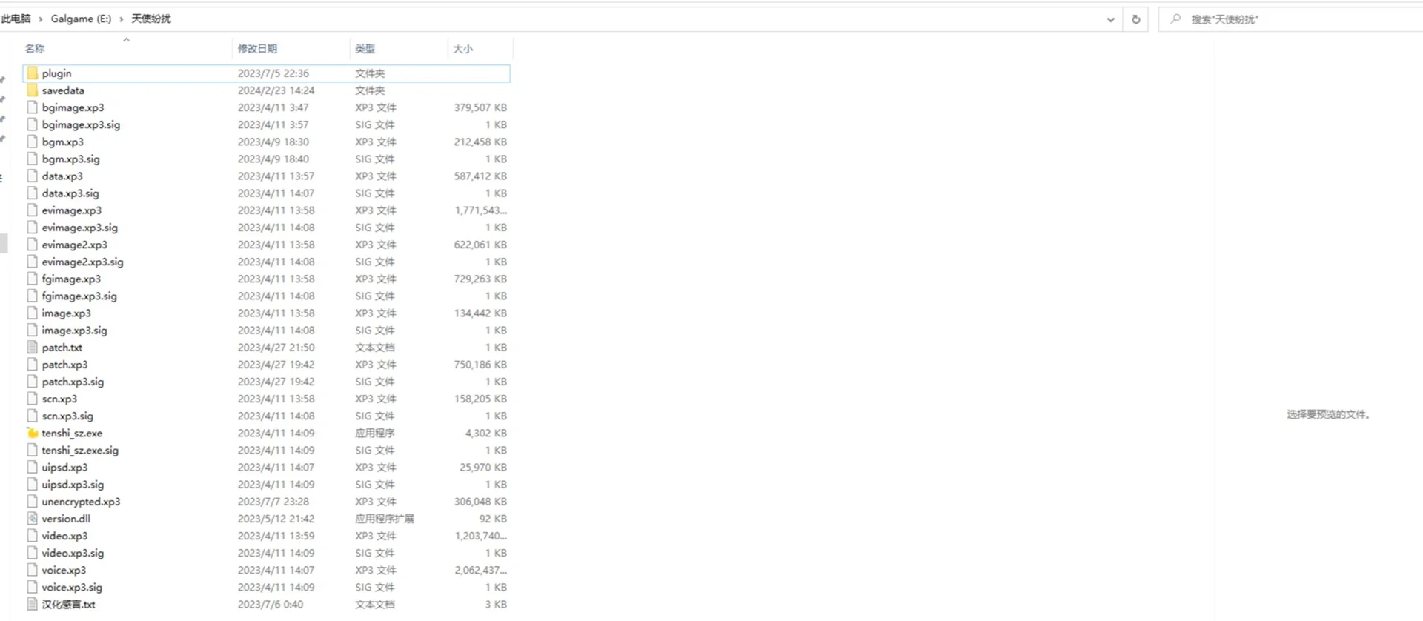Sort by the 大小 column header
The width and height of the screenshot is (1423, 621).
tap(462, 48)
